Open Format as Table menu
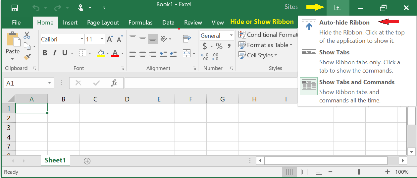Image resolution: width=417 pixels, height=178 pixels. pyautogui.click(x=266, y=45)
